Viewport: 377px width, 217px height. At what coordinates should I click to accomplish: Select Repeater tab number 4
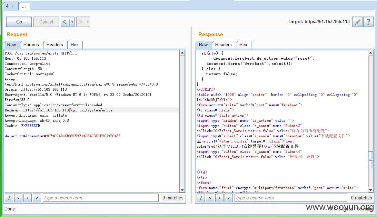[x=8, y=6]
